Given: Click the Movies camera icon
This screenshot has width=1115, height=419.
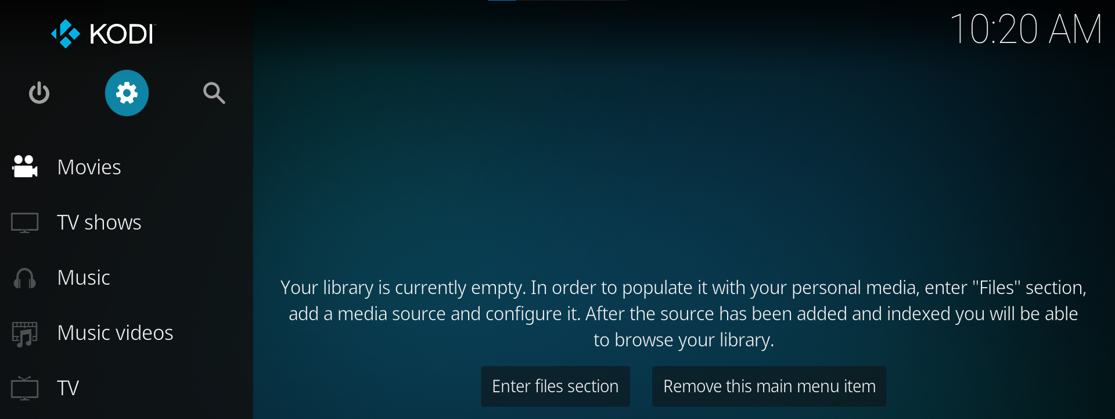Looking at the screenshot, I should tap(25, 167).
